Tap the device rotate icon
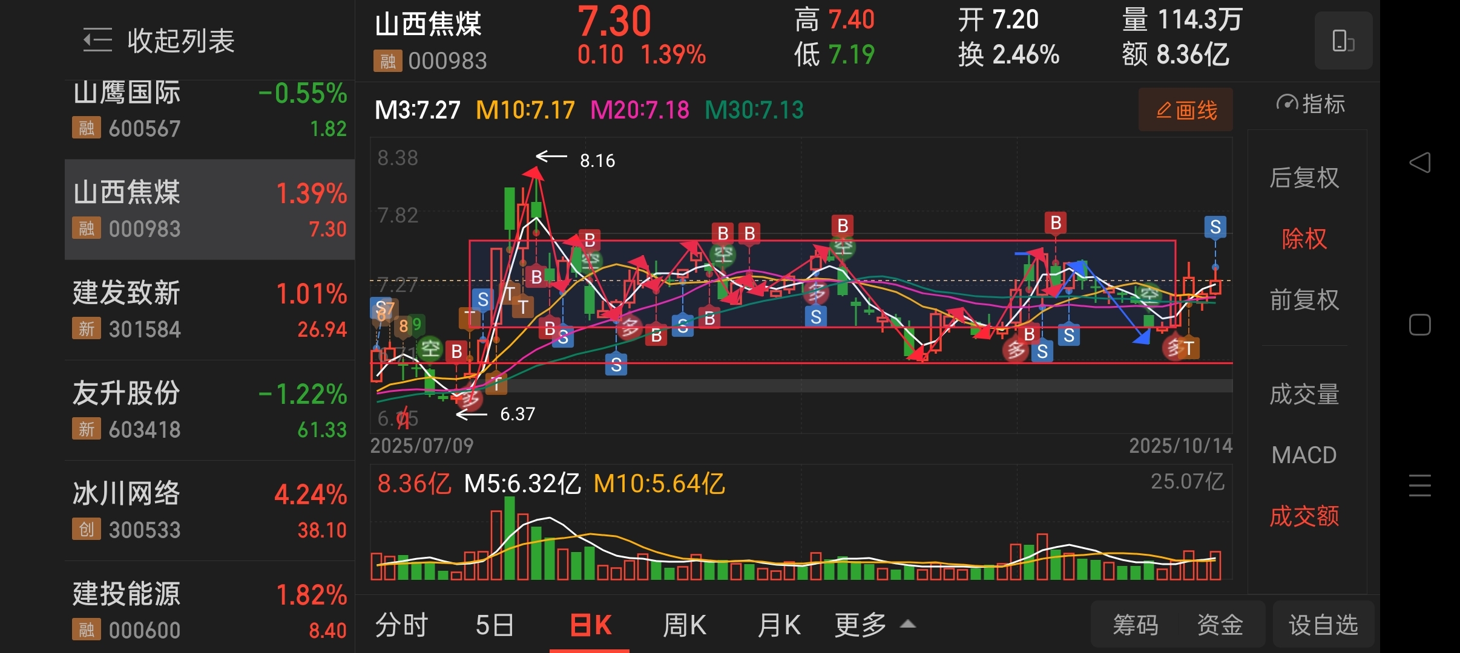The height and width of the screenshot is (653, 1460). pos(1343,41)
